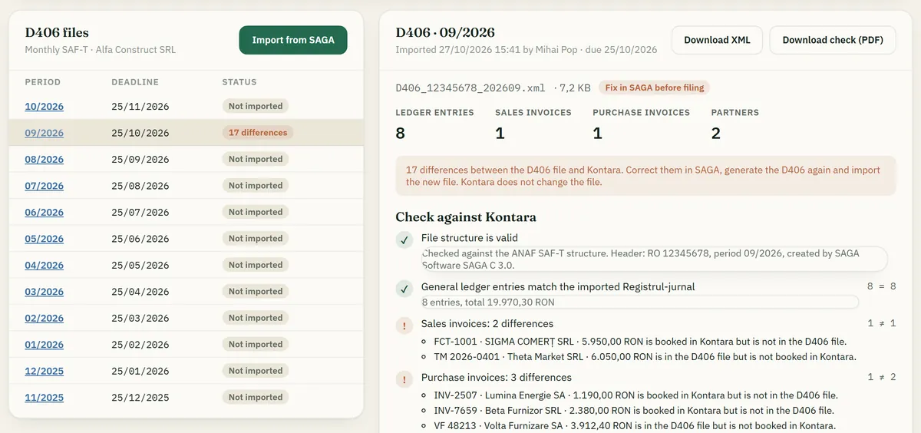Click the Period column header
Image resolution: width=921 pixels, height=433 pixels.
pyautogui.click(x=43, y=82)
